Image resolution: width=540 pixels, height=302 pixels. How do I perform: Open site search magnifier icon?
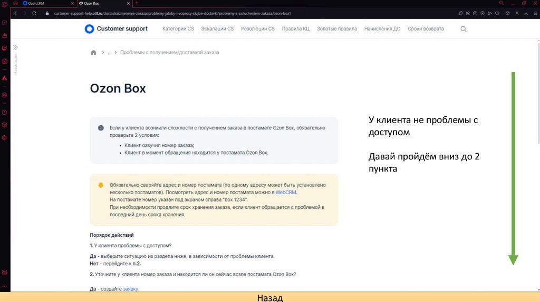(464, 29)
